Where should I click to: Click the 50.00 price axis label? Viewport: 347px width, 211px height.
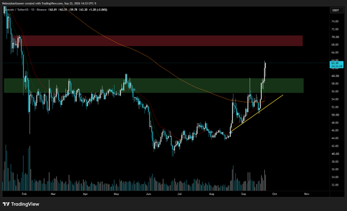[x=335, y=115]
